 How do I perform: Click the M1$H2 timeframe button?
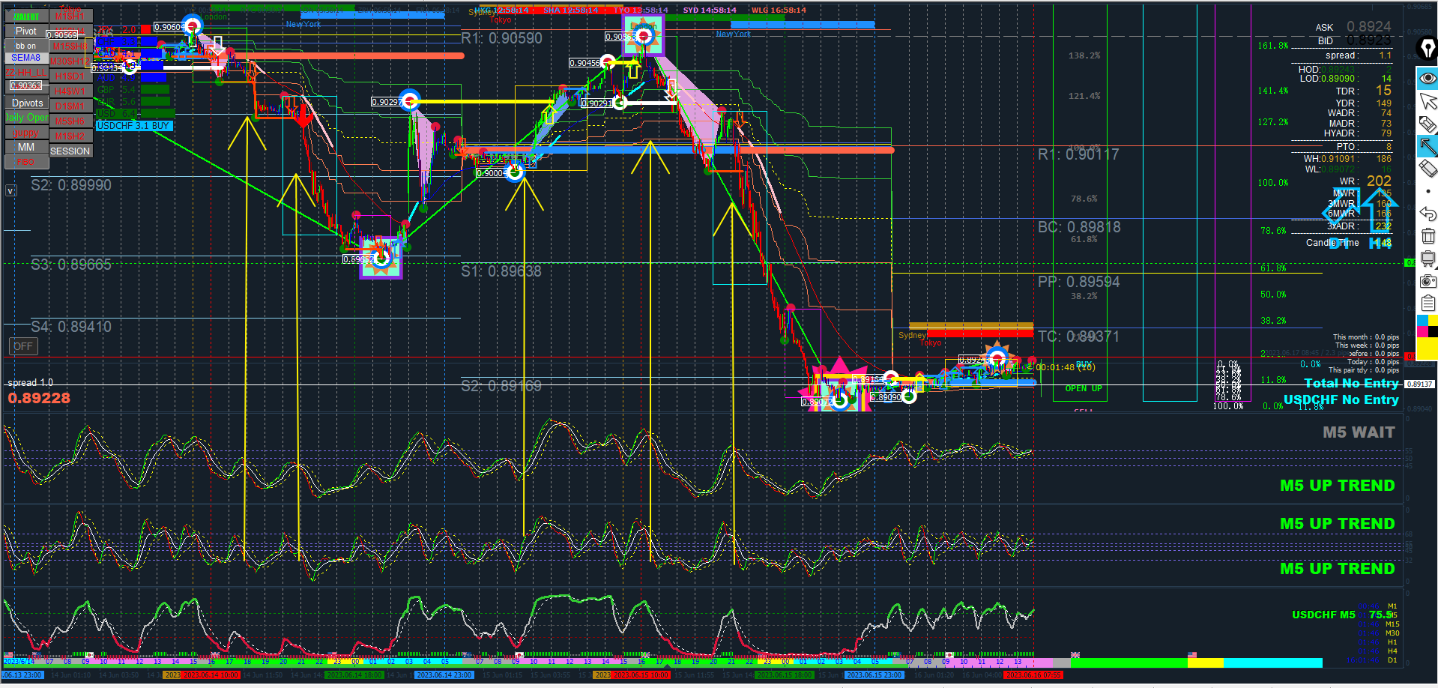pyautogui.click(x=70, y=136)
